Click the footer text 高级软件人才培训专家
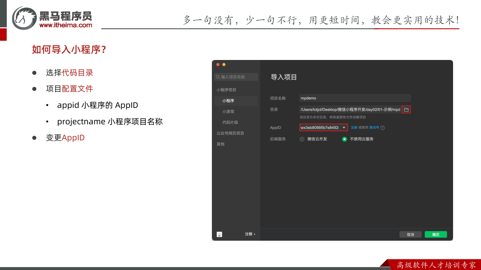Screen dimensions: 481x270 [437, 265]
